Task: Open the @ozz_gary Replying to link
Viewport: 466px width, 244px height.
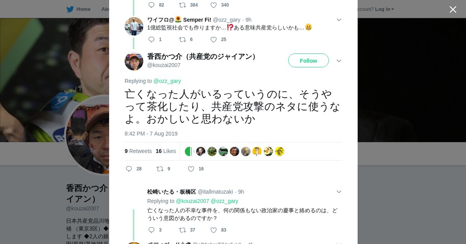Action: tap(167, 81)
